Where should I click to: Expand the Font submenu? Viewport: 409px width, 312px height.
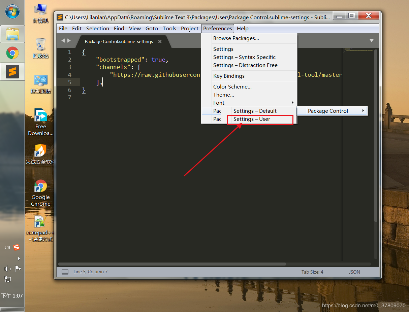click(249, 103)
